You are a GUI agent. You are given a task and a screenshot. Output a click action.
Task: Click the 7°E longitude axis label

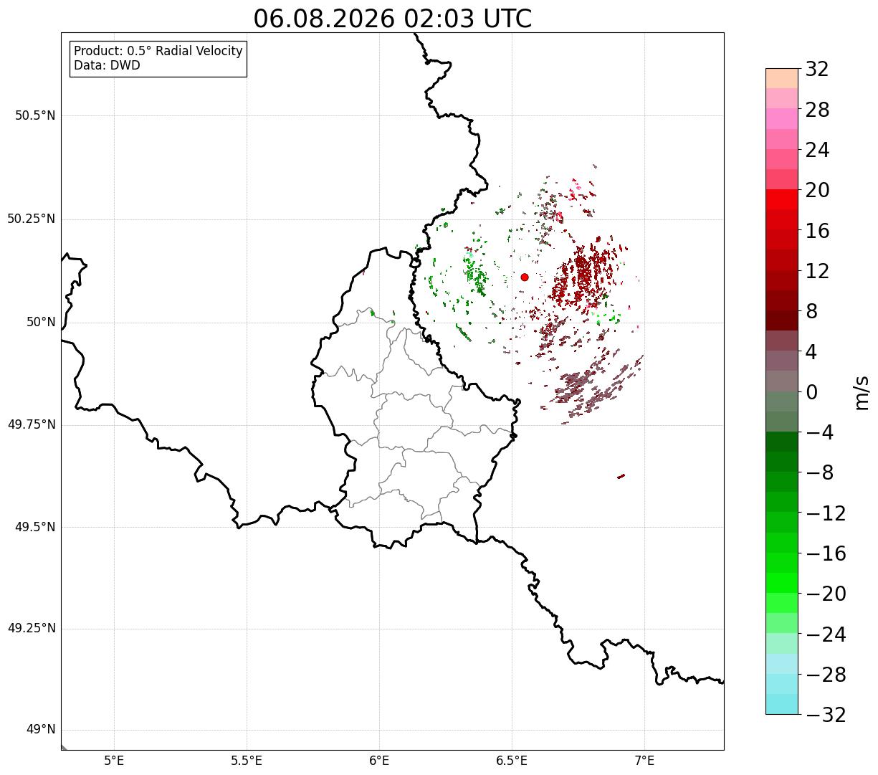[x=644, y=761]
